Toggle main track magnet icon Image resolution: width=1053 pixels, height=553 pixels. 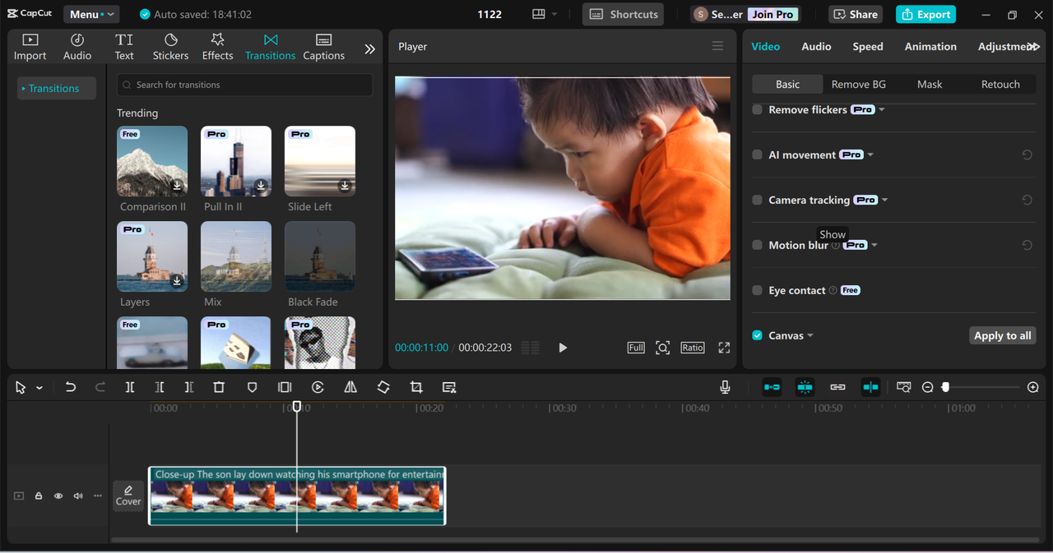point(772,387)
